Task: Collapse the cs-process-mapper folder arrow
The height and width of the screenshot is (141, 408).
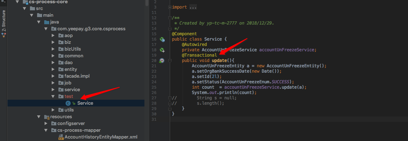Action: [x=46, y=130]
